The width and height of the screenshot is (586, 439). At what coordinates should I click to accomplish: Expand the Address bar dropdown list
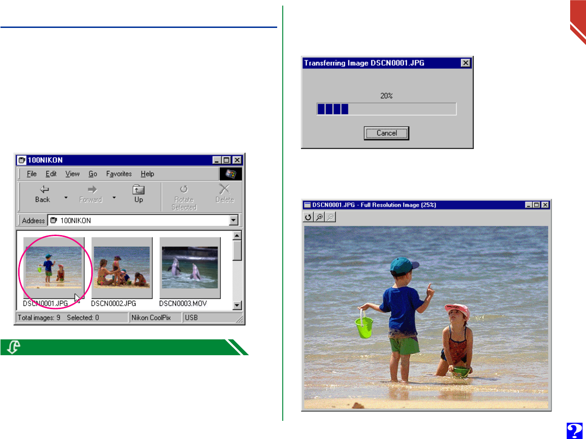click(x=234, y=221)
